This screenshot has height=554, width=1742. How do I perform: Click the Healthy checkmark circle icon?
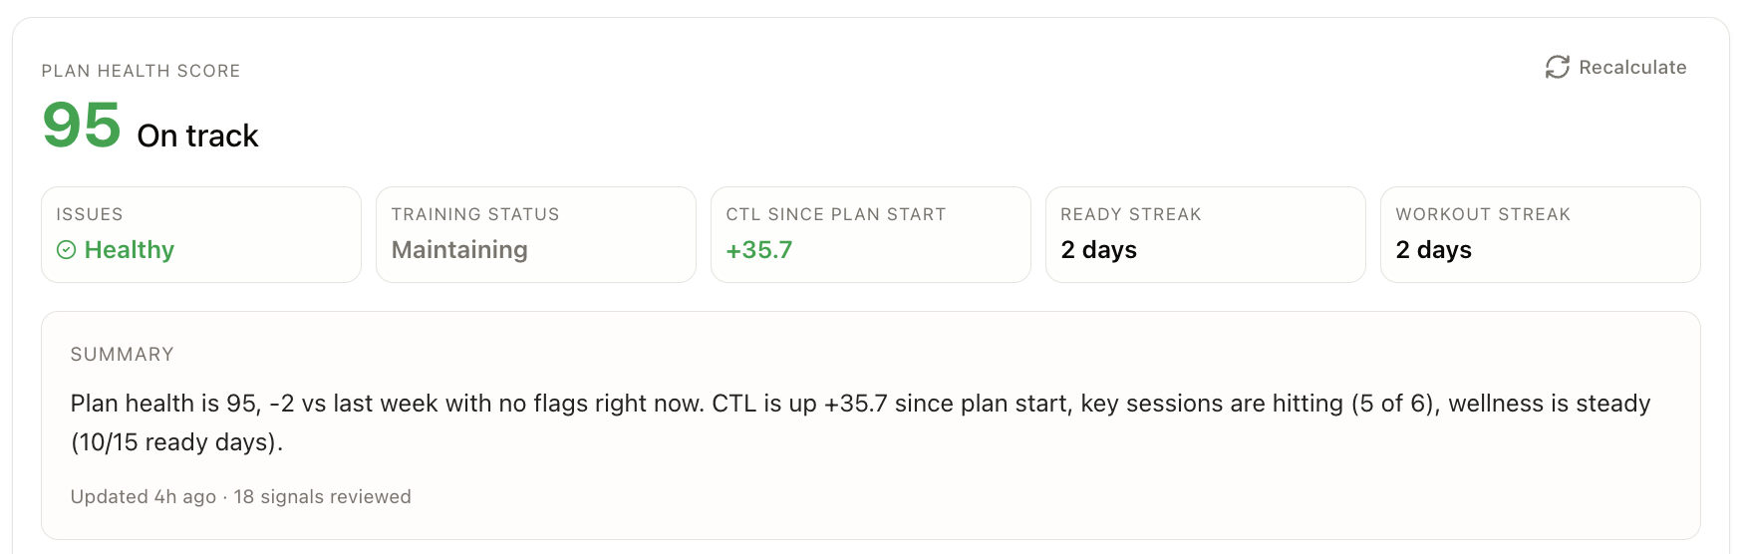67,250
